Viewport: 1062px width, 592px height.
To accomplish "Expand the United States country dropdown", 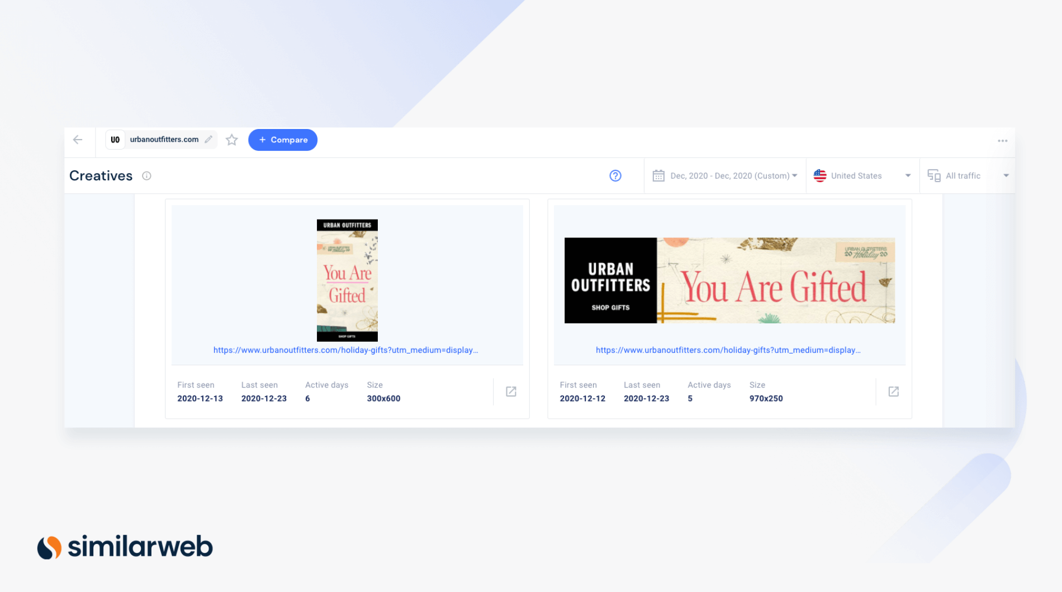I will pos(862,176).
